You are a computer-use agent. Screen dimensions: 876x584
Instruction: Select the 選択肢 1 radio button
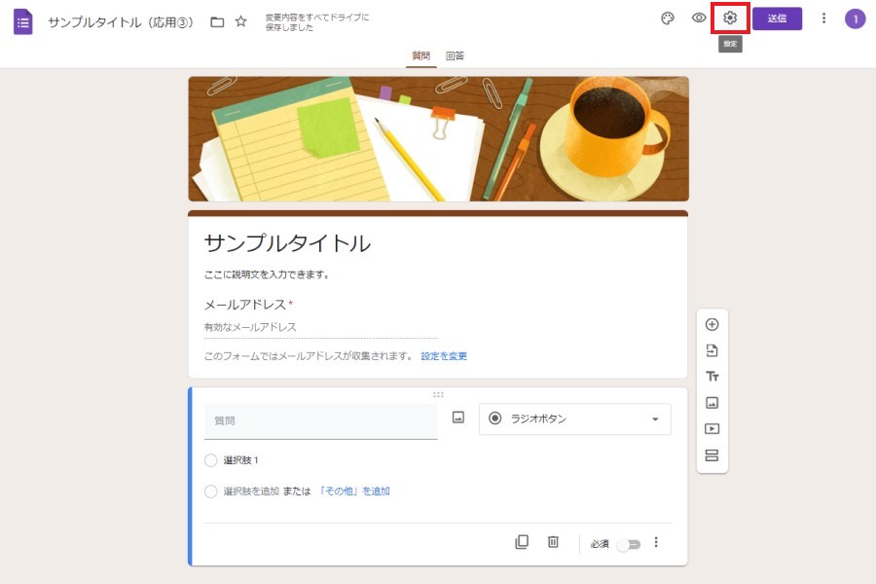click(211, 460)
